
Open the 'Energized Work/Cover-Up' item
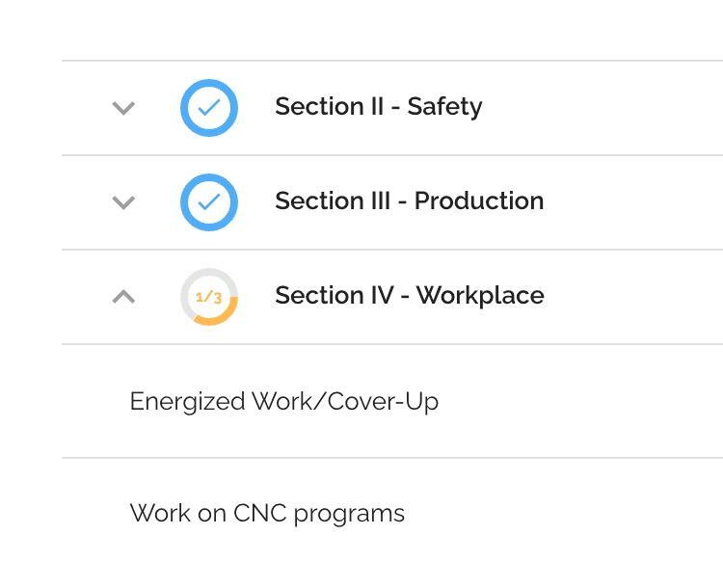tap(283, 401)
